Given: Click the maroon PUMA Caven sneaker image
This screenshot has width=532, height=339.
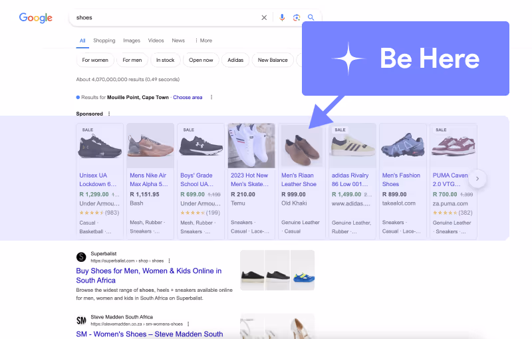Looking at the screenshot, I should click(x=454, y=146).
